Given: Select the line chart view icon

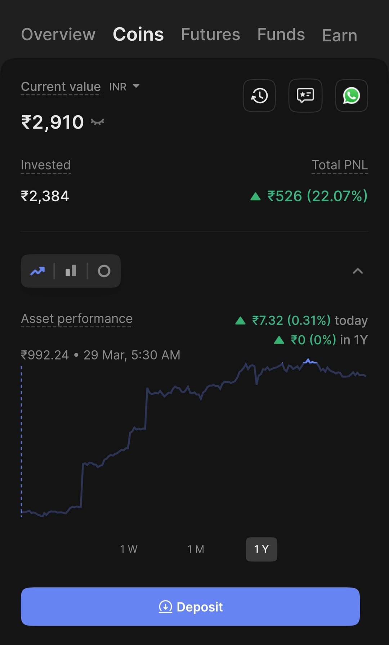Looking at the screenshot, I should tap(37, 271).
